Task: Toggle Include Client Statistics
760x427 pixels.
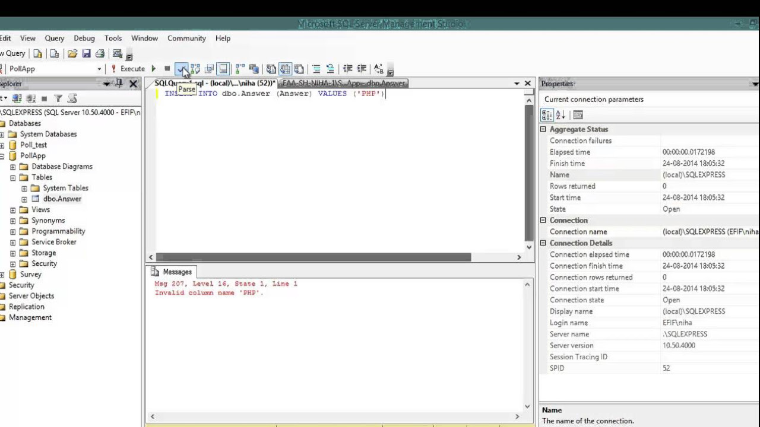Action: [x=254, y=69]
